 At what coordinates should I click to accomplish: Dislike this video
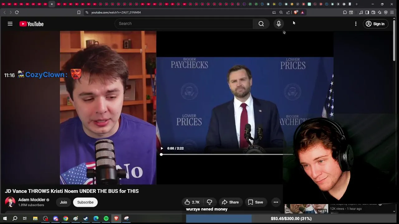[209, 202]
